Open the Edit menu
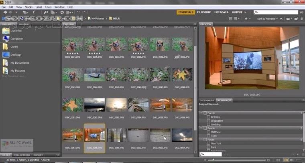Screen dimensions: 305x163 tap(11, 7)
